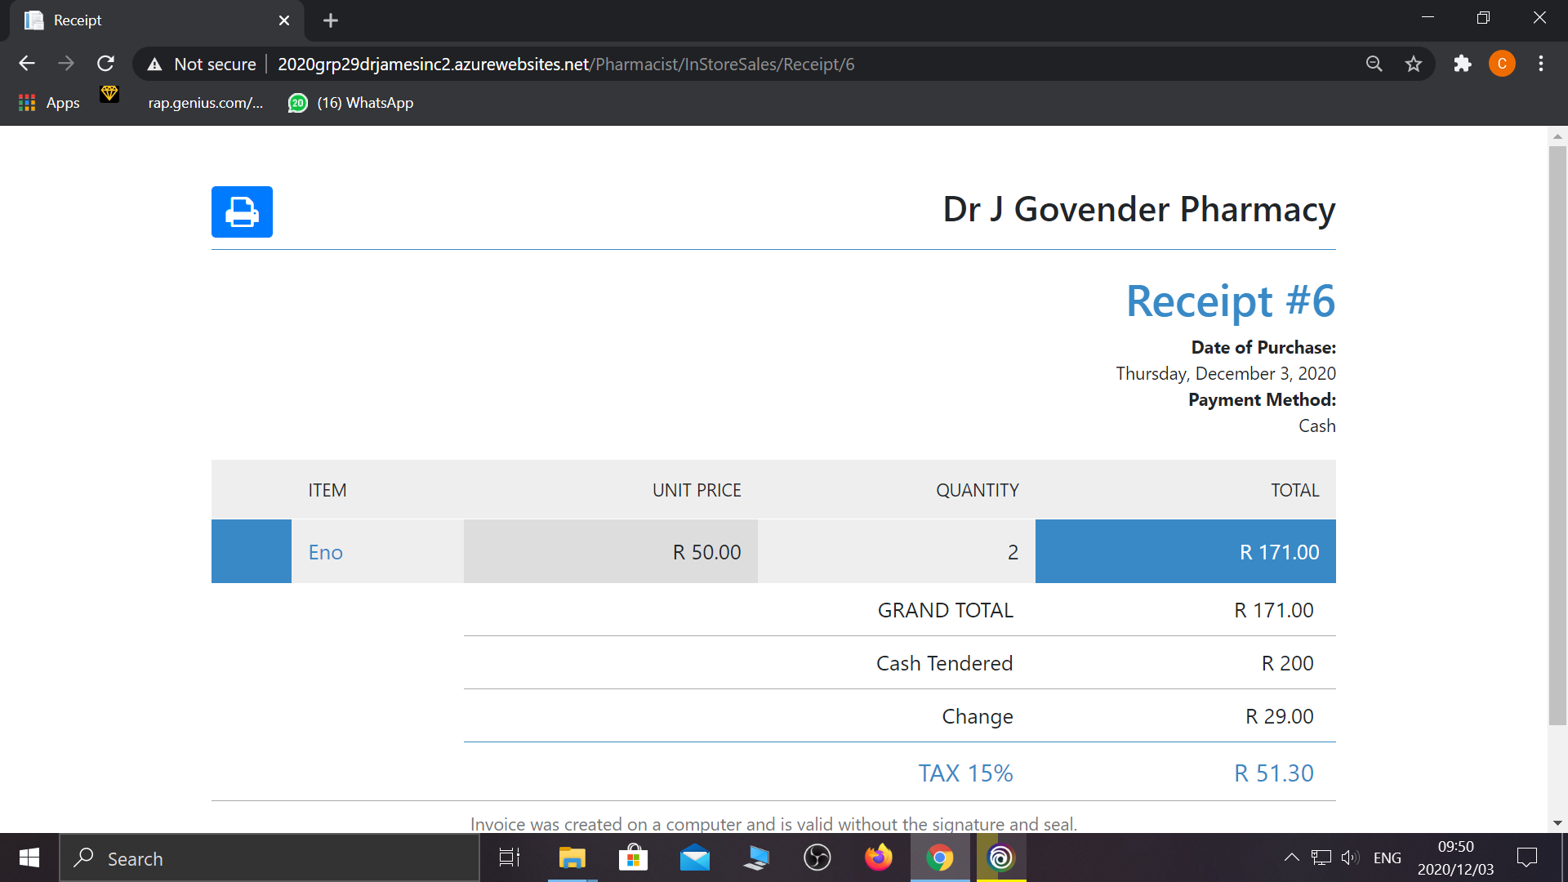Screen dimensions: 1568x882
Task: Bookmark this page with star icon
Action: point(1414,64)
